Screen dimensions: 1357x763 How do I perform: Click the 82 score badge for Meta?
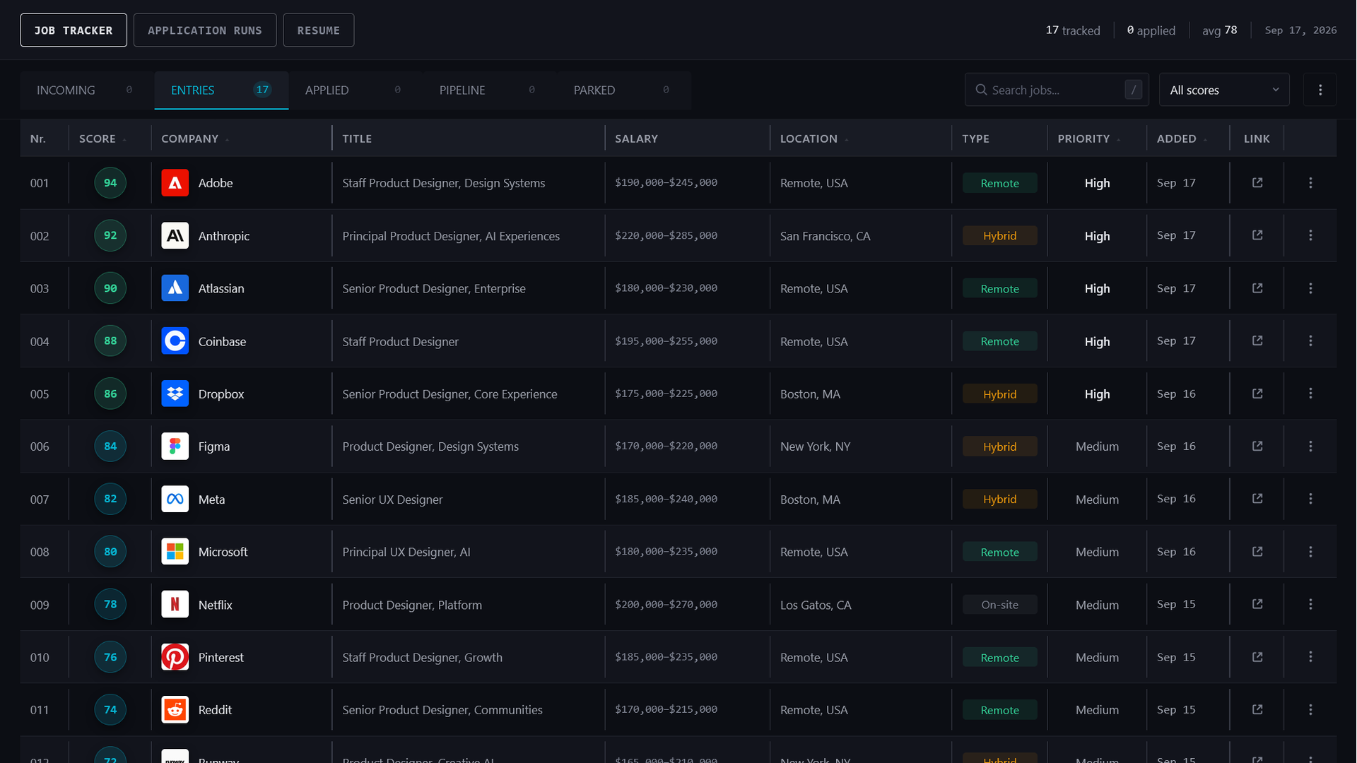click(110, 499)
